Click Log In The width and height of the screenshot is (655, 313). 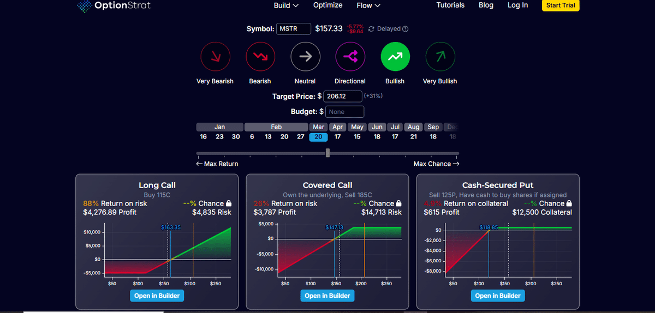[517, 5]
